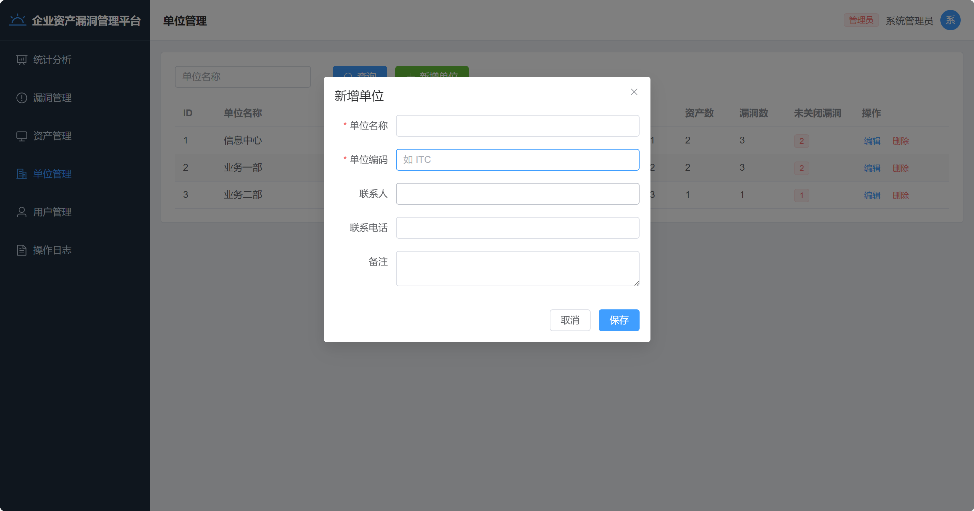Open 资产管理 menu item
Screen dimensions: 974x511
click(x=75, y=136)
